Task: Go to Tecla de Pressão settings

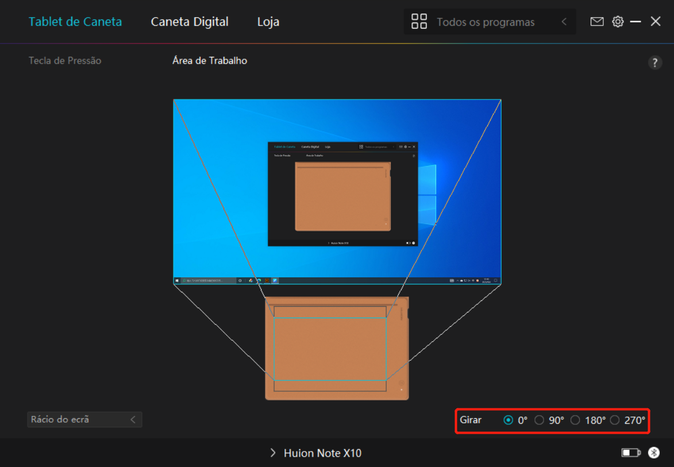Action: (65, 60)
